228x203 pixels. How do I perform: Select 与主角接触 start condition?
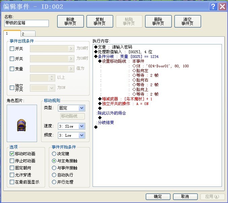pyautogui.click(x=54, y=161)
